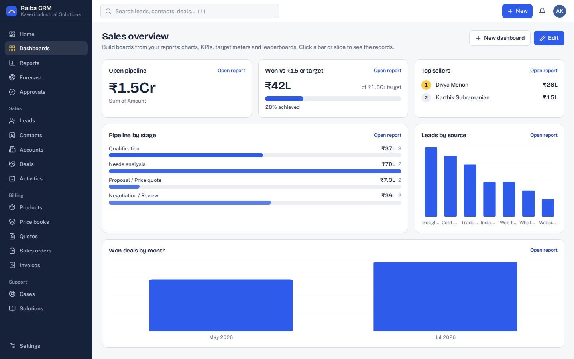
Task: Click the May 2026 won deals bar
Action: 221,306
